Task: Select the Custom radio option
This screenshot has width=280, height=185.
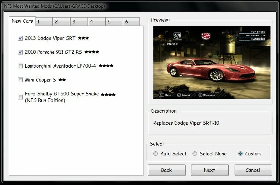Action: tap(240, 154)
